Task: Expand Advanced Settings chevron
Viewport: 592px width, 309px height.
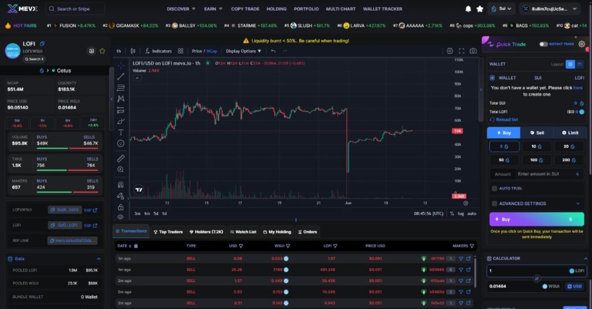Action: (x=578, y=204)
